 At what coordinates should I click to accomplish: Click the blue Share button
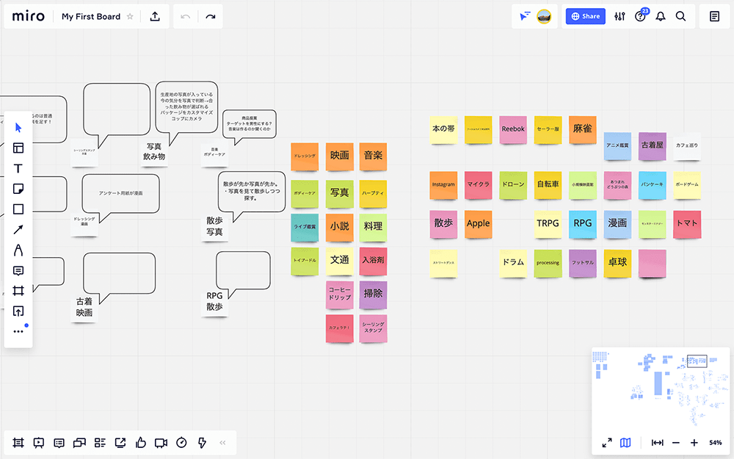[x=585, y=16]
